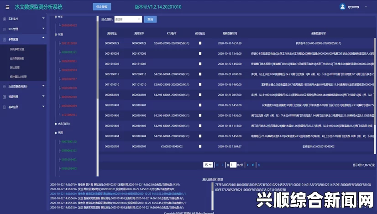
Task: Select red tree node 1101000011
Action: 69,115
